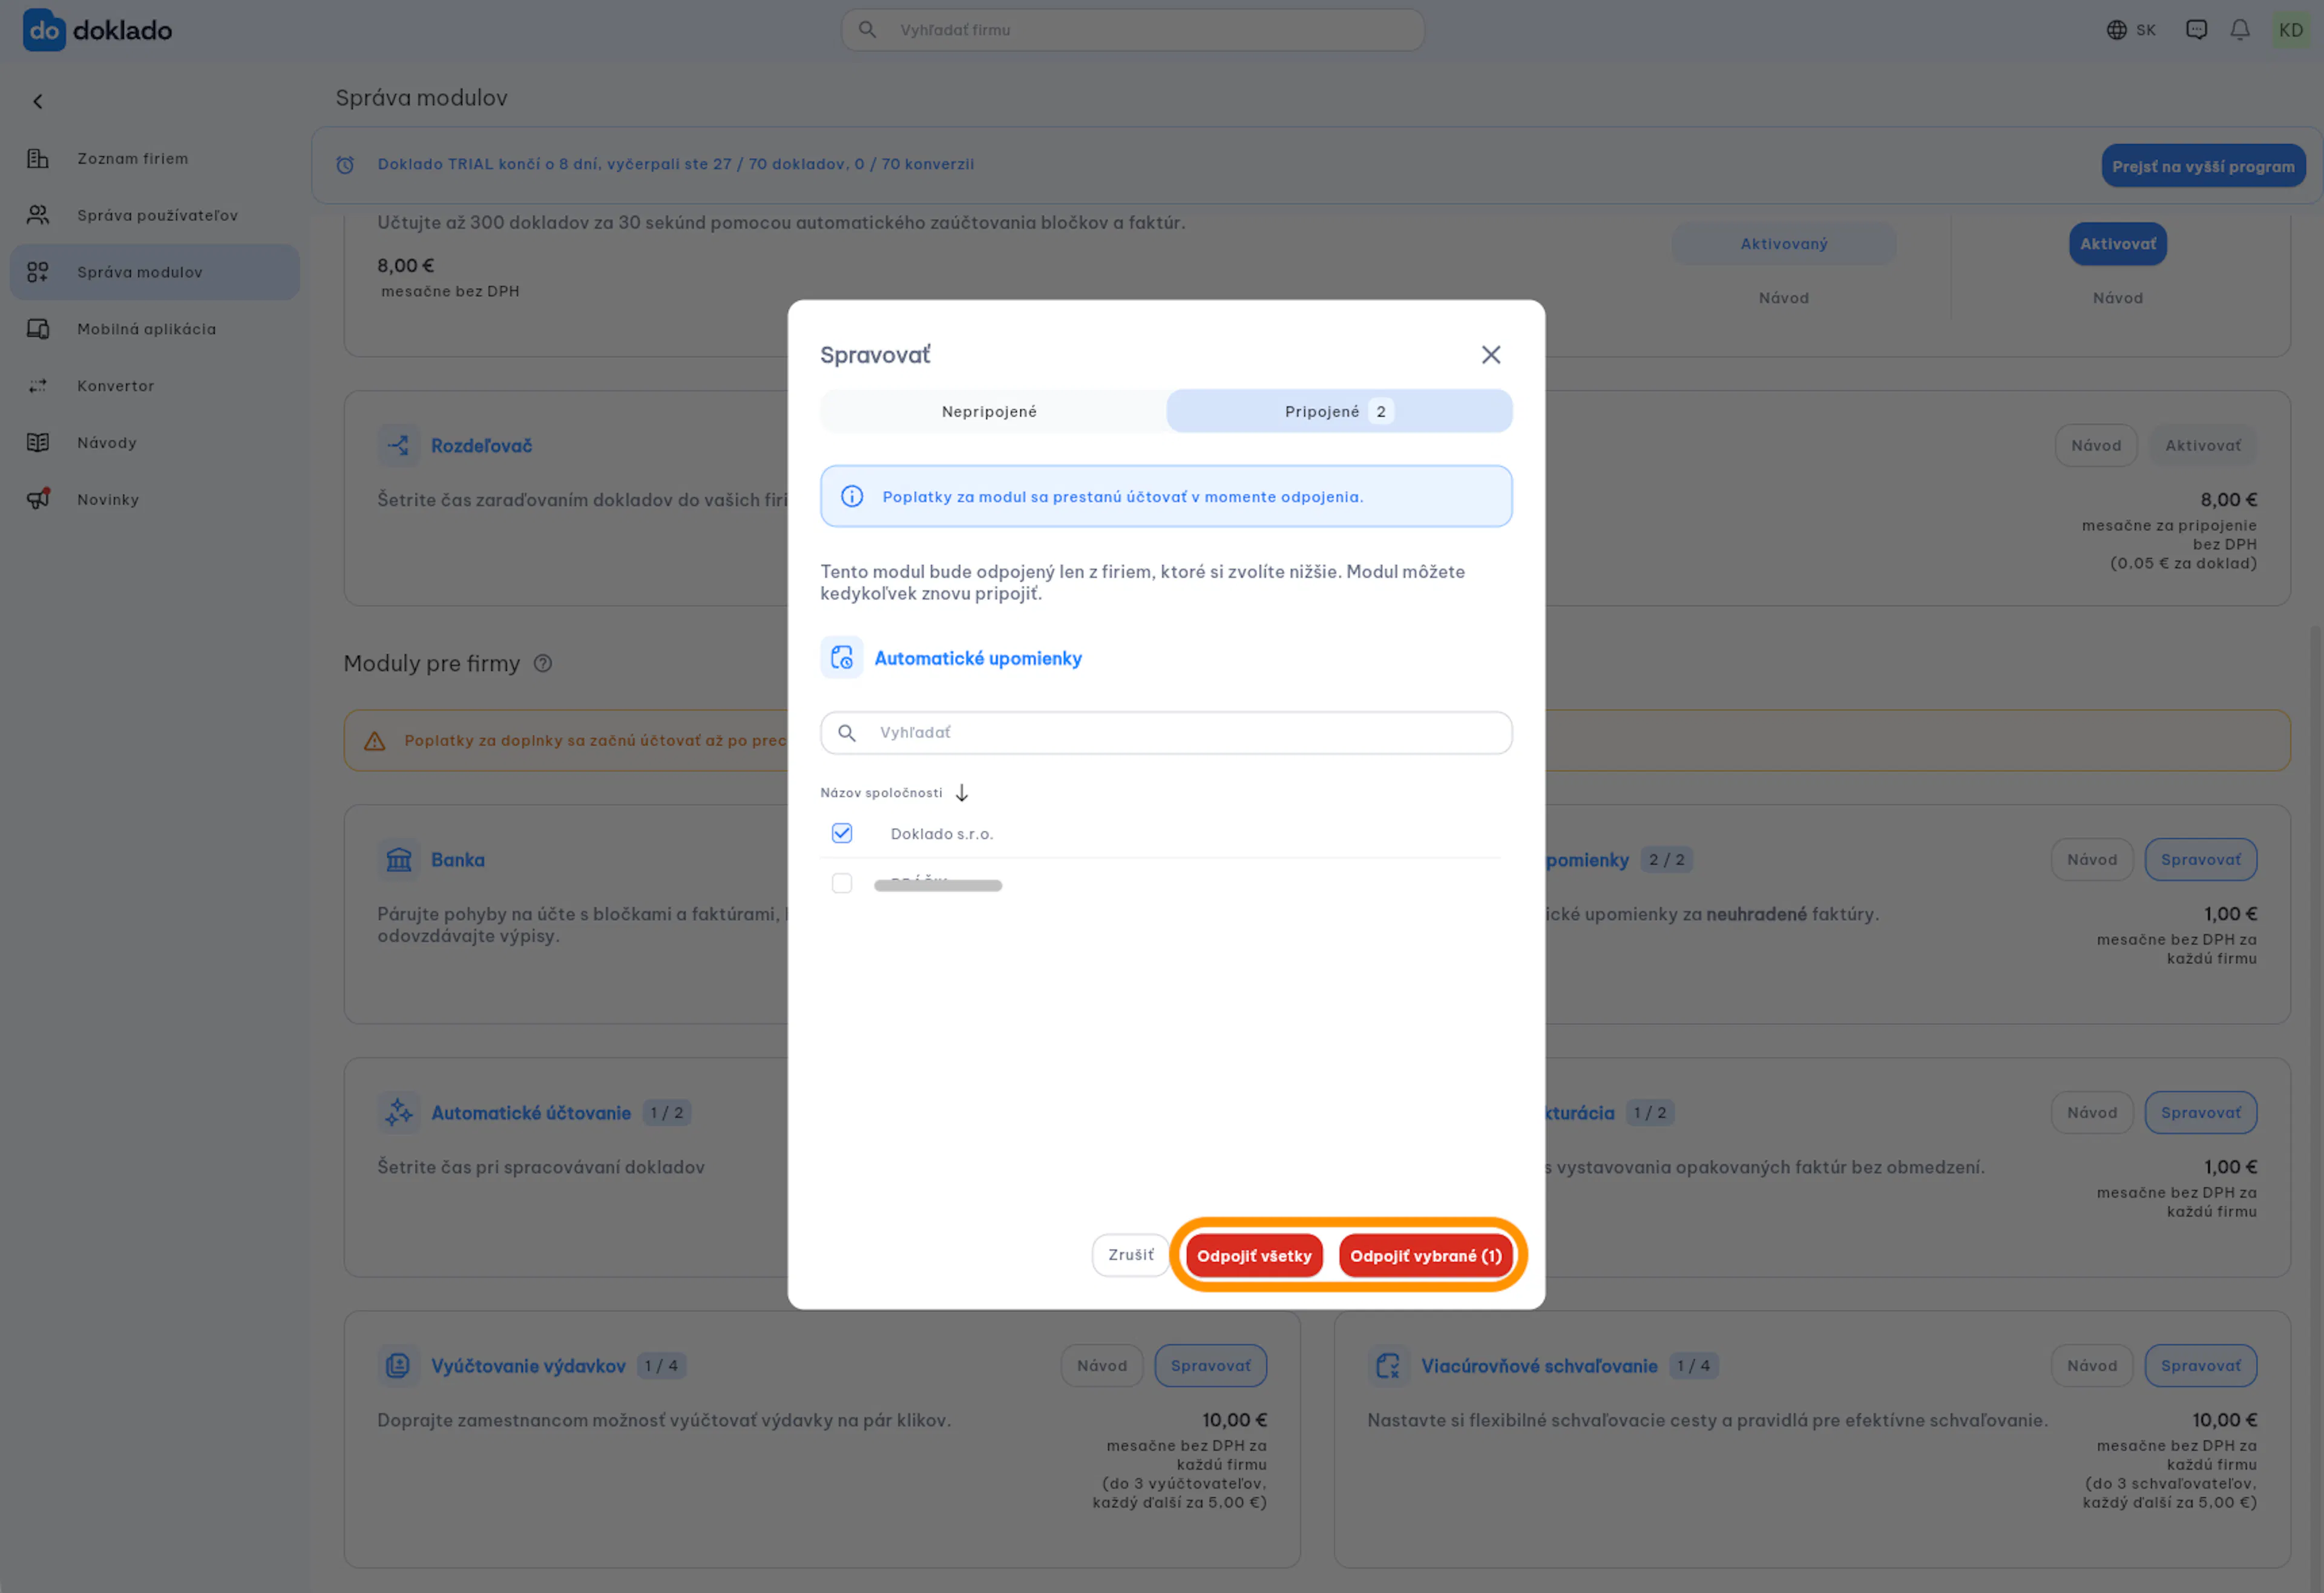Click the Správa používateľov people icon

pos(38,215)
